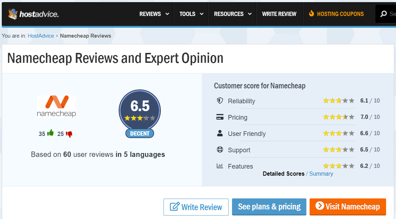Click the HostAdvice breadcrumb link
Viewport: 396px width, 219px height.
point(41,36)
